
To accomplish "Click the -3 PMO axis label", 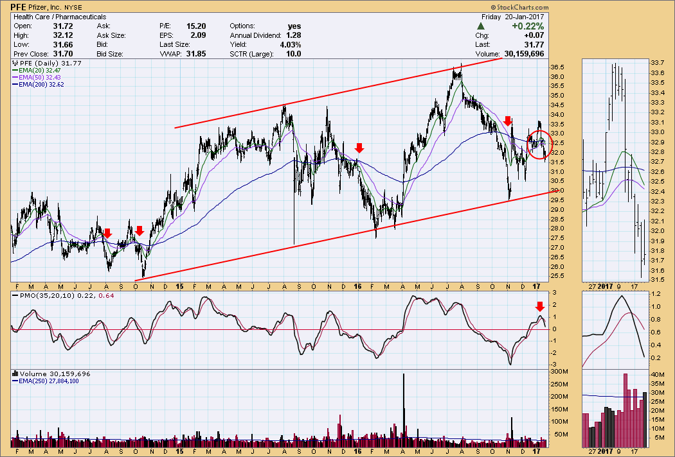I will [554, 365].
